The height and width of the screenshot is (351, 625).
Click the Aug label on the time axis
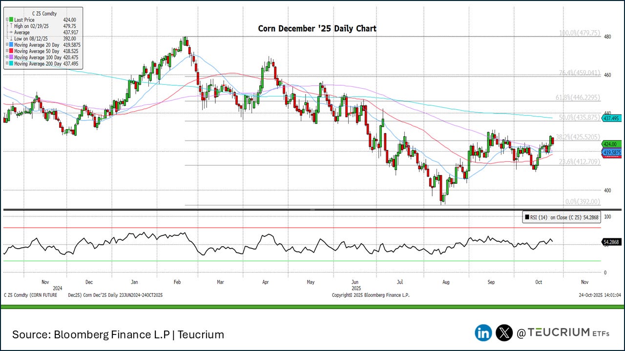445,282
